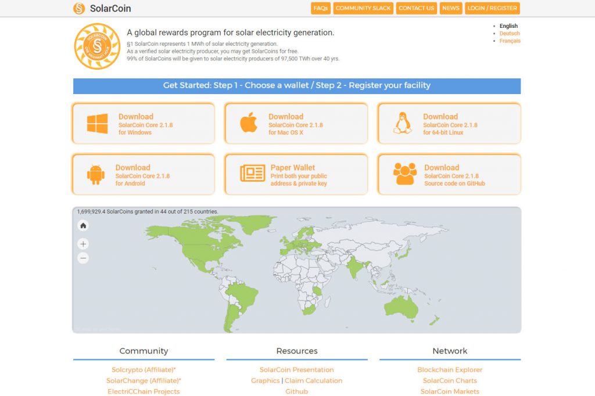
Task: Click the Community section heading
Action: [x=144, y=351]
